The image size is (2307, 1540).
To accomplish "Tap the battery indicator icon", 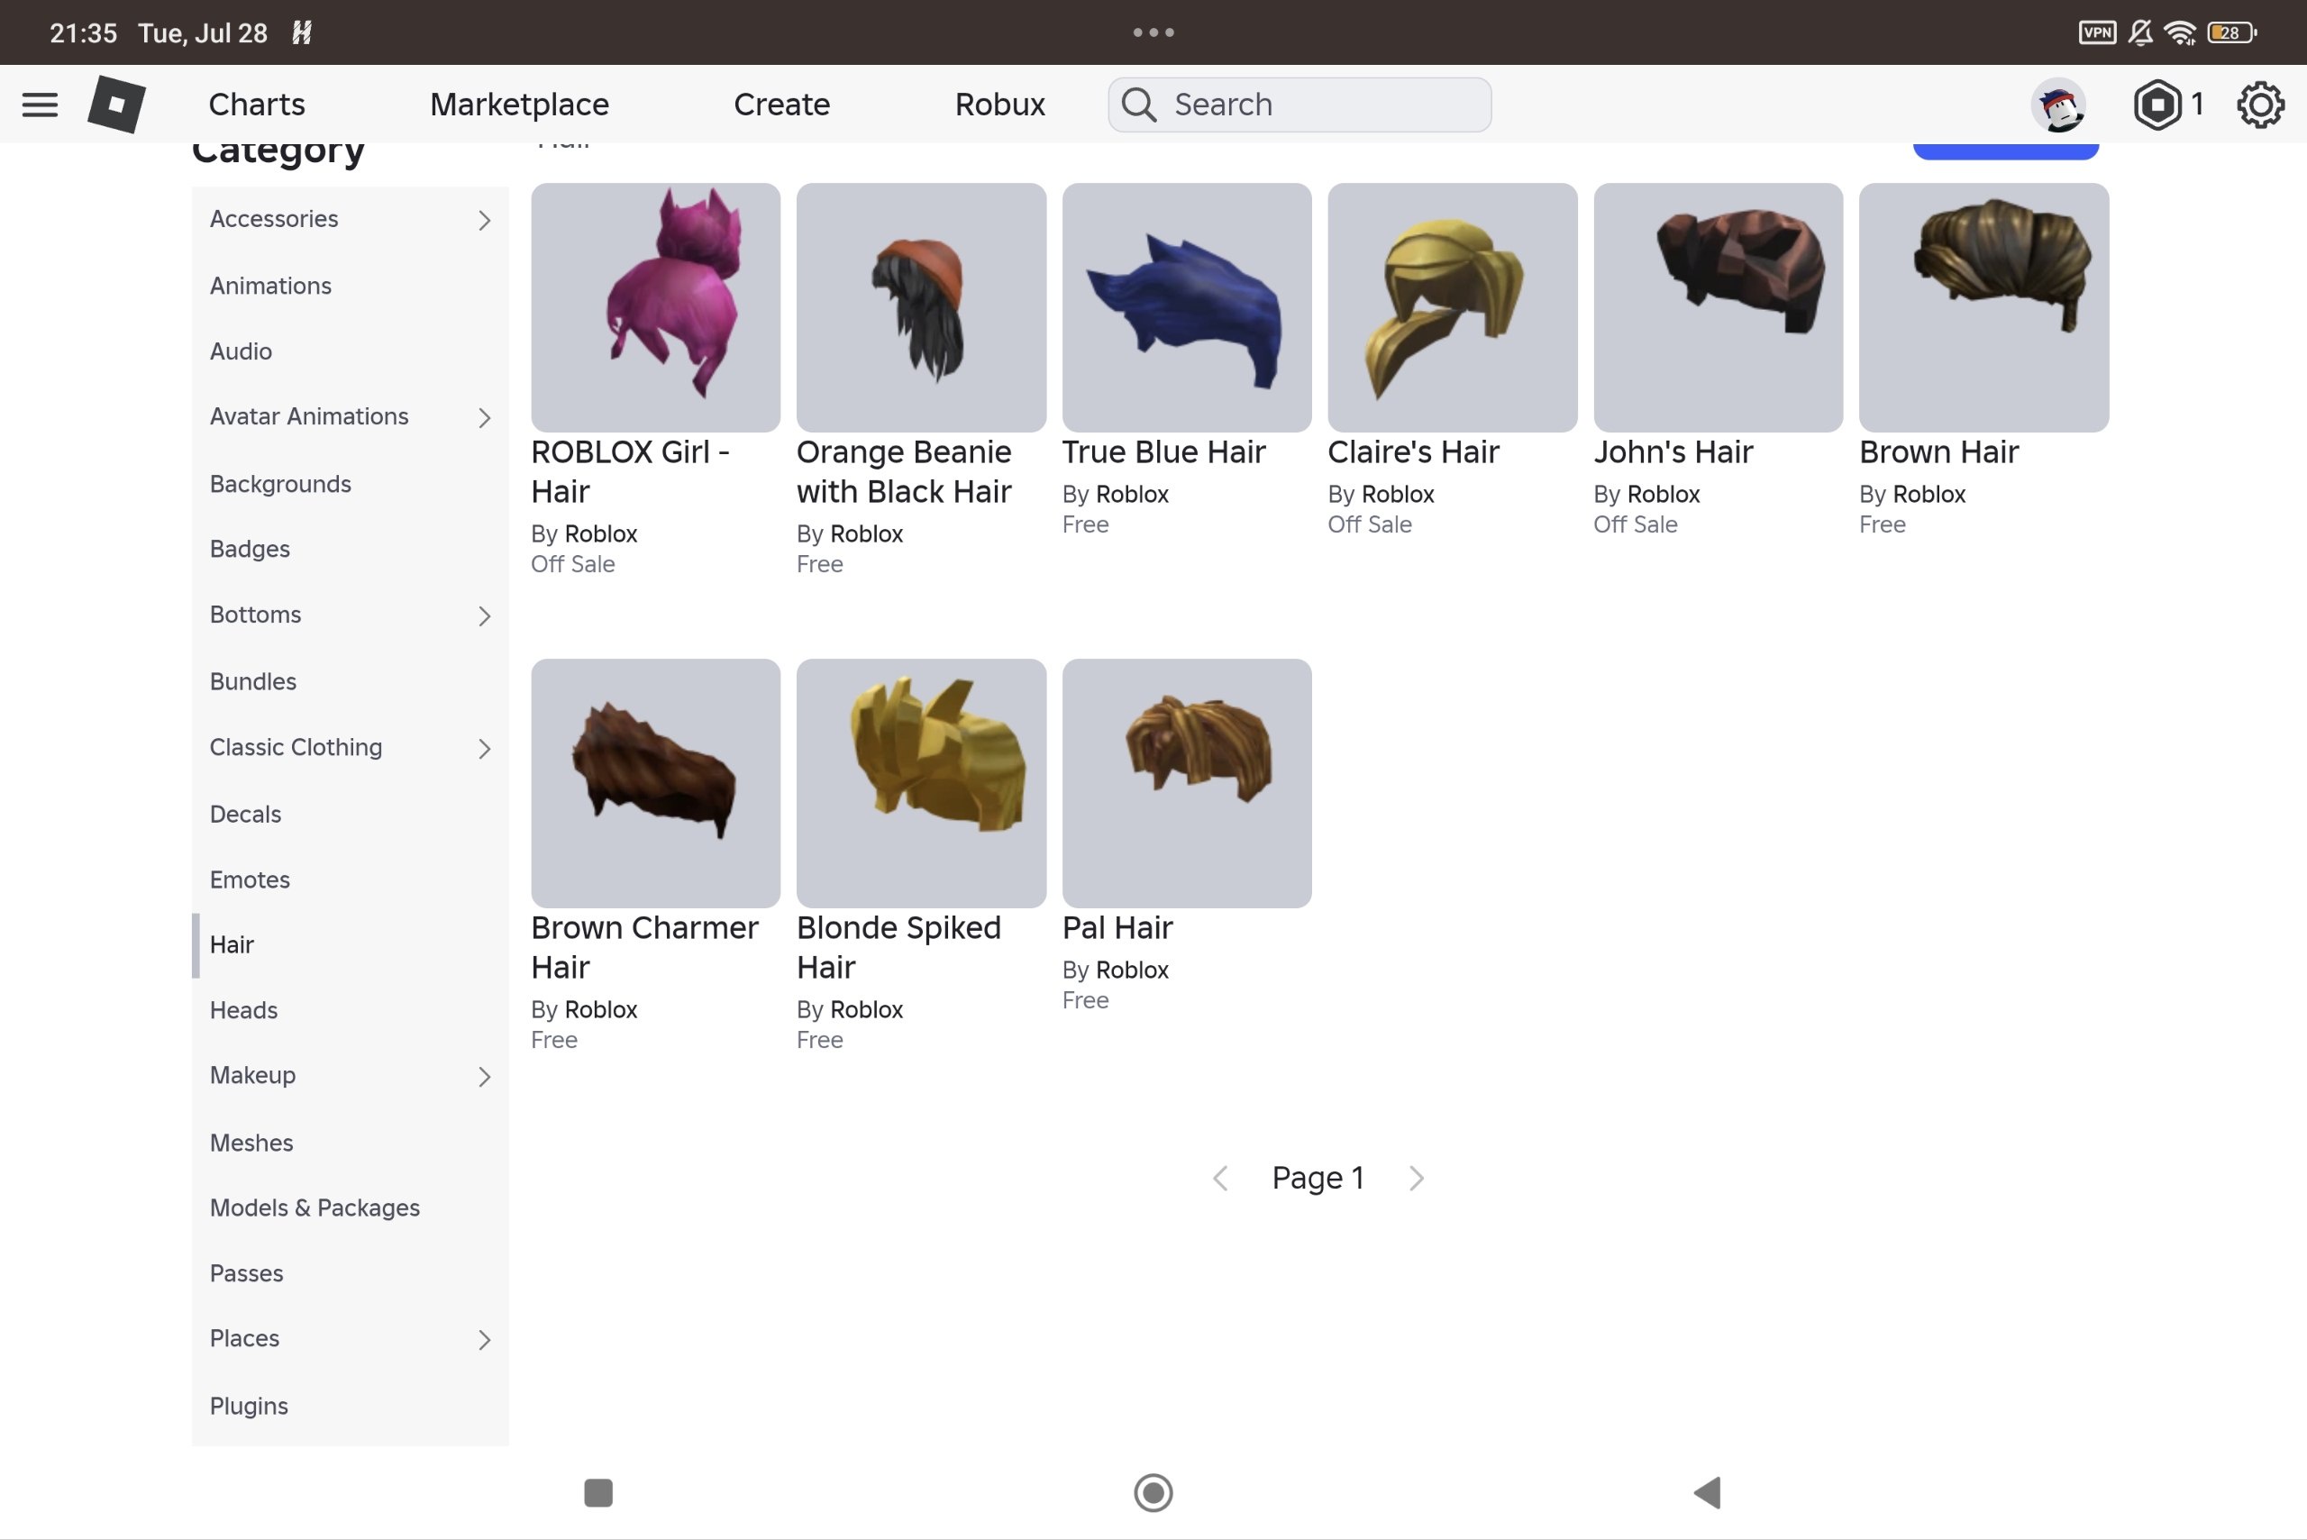I will (2231, 32).
